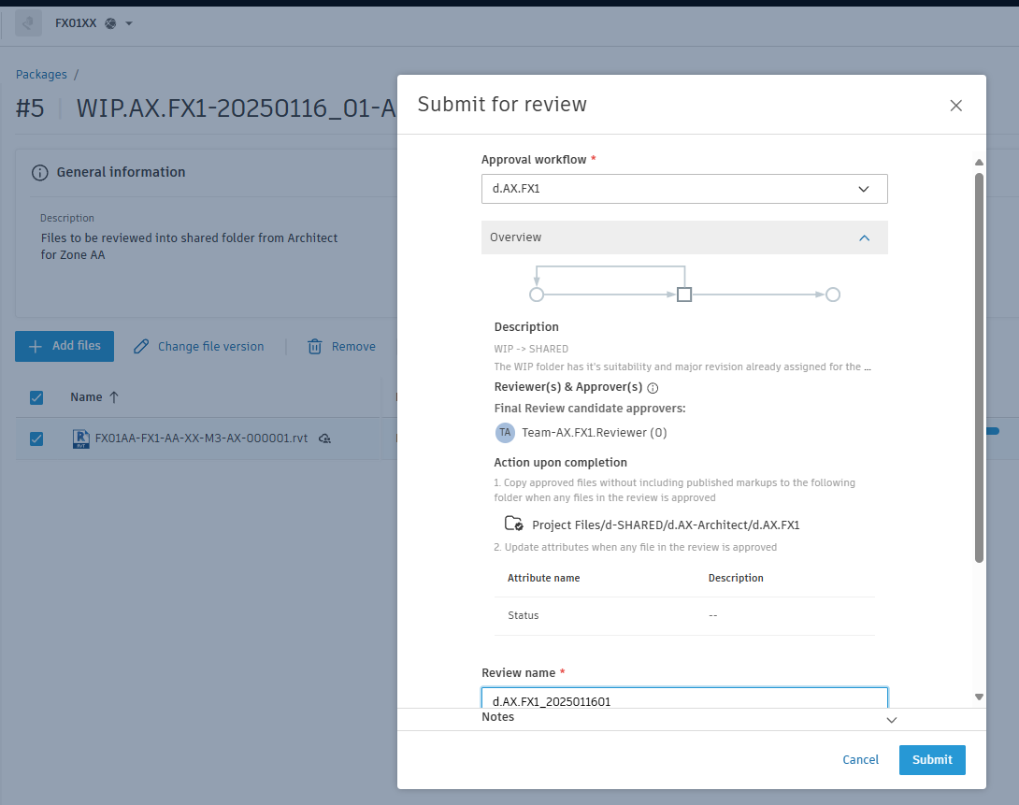Click the destination folder icon for d-SHARED path

pos(514,524)
